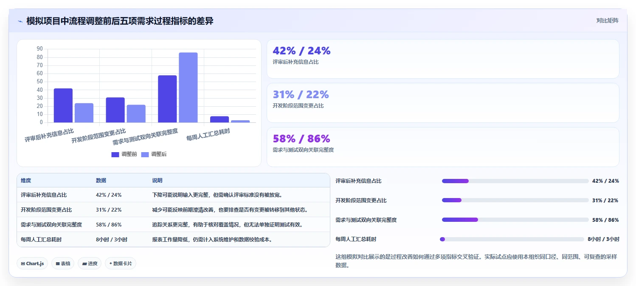Image resolution: width=636 pixels, height=286 pixels.
Task: Select table cell 开发阶段范围变更占比
Action: click(x=46, y=210)
